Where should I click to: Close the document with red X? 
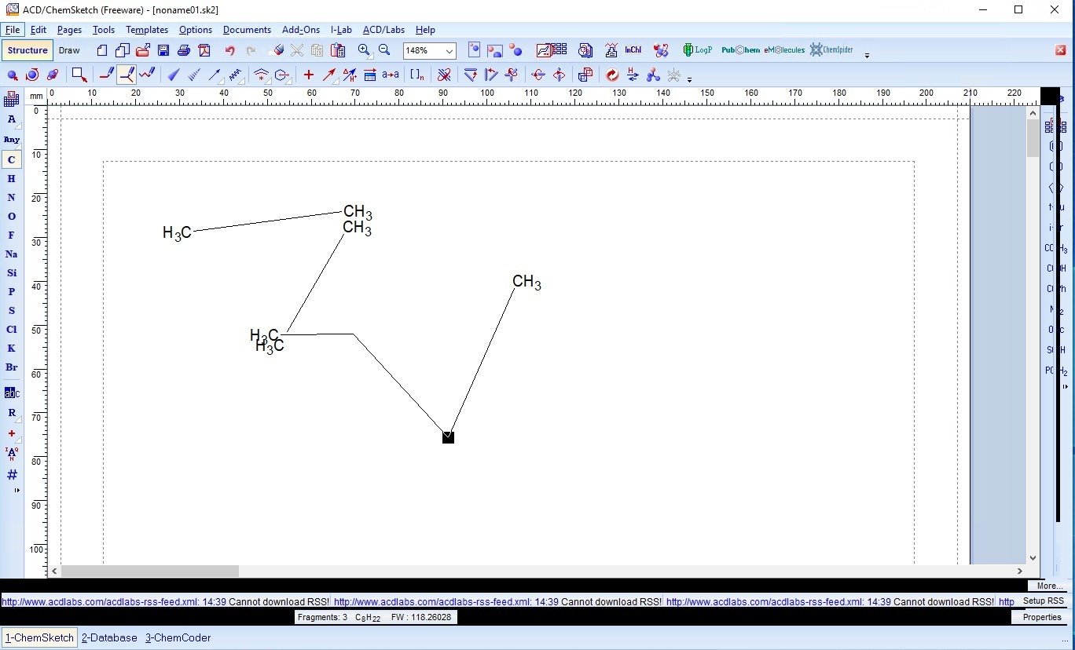1061,50
